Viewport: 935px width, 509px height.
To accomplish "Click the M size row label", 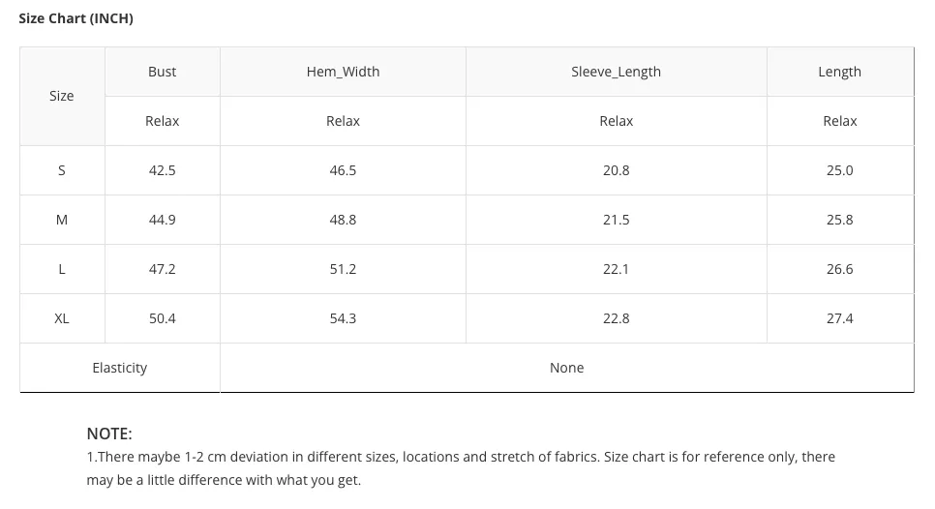I will pyautogui.click(x=61, y=220).
